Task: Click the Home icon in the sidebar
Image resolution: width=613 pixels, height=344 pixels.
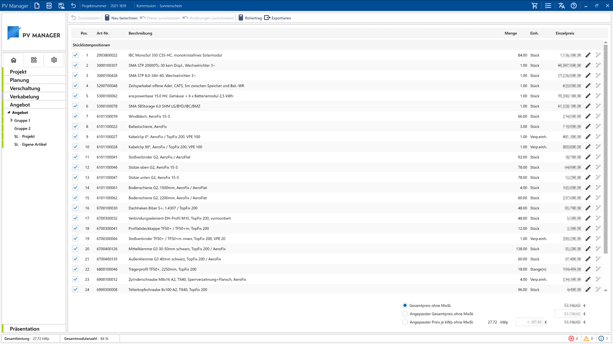Action: coord(14,60)
